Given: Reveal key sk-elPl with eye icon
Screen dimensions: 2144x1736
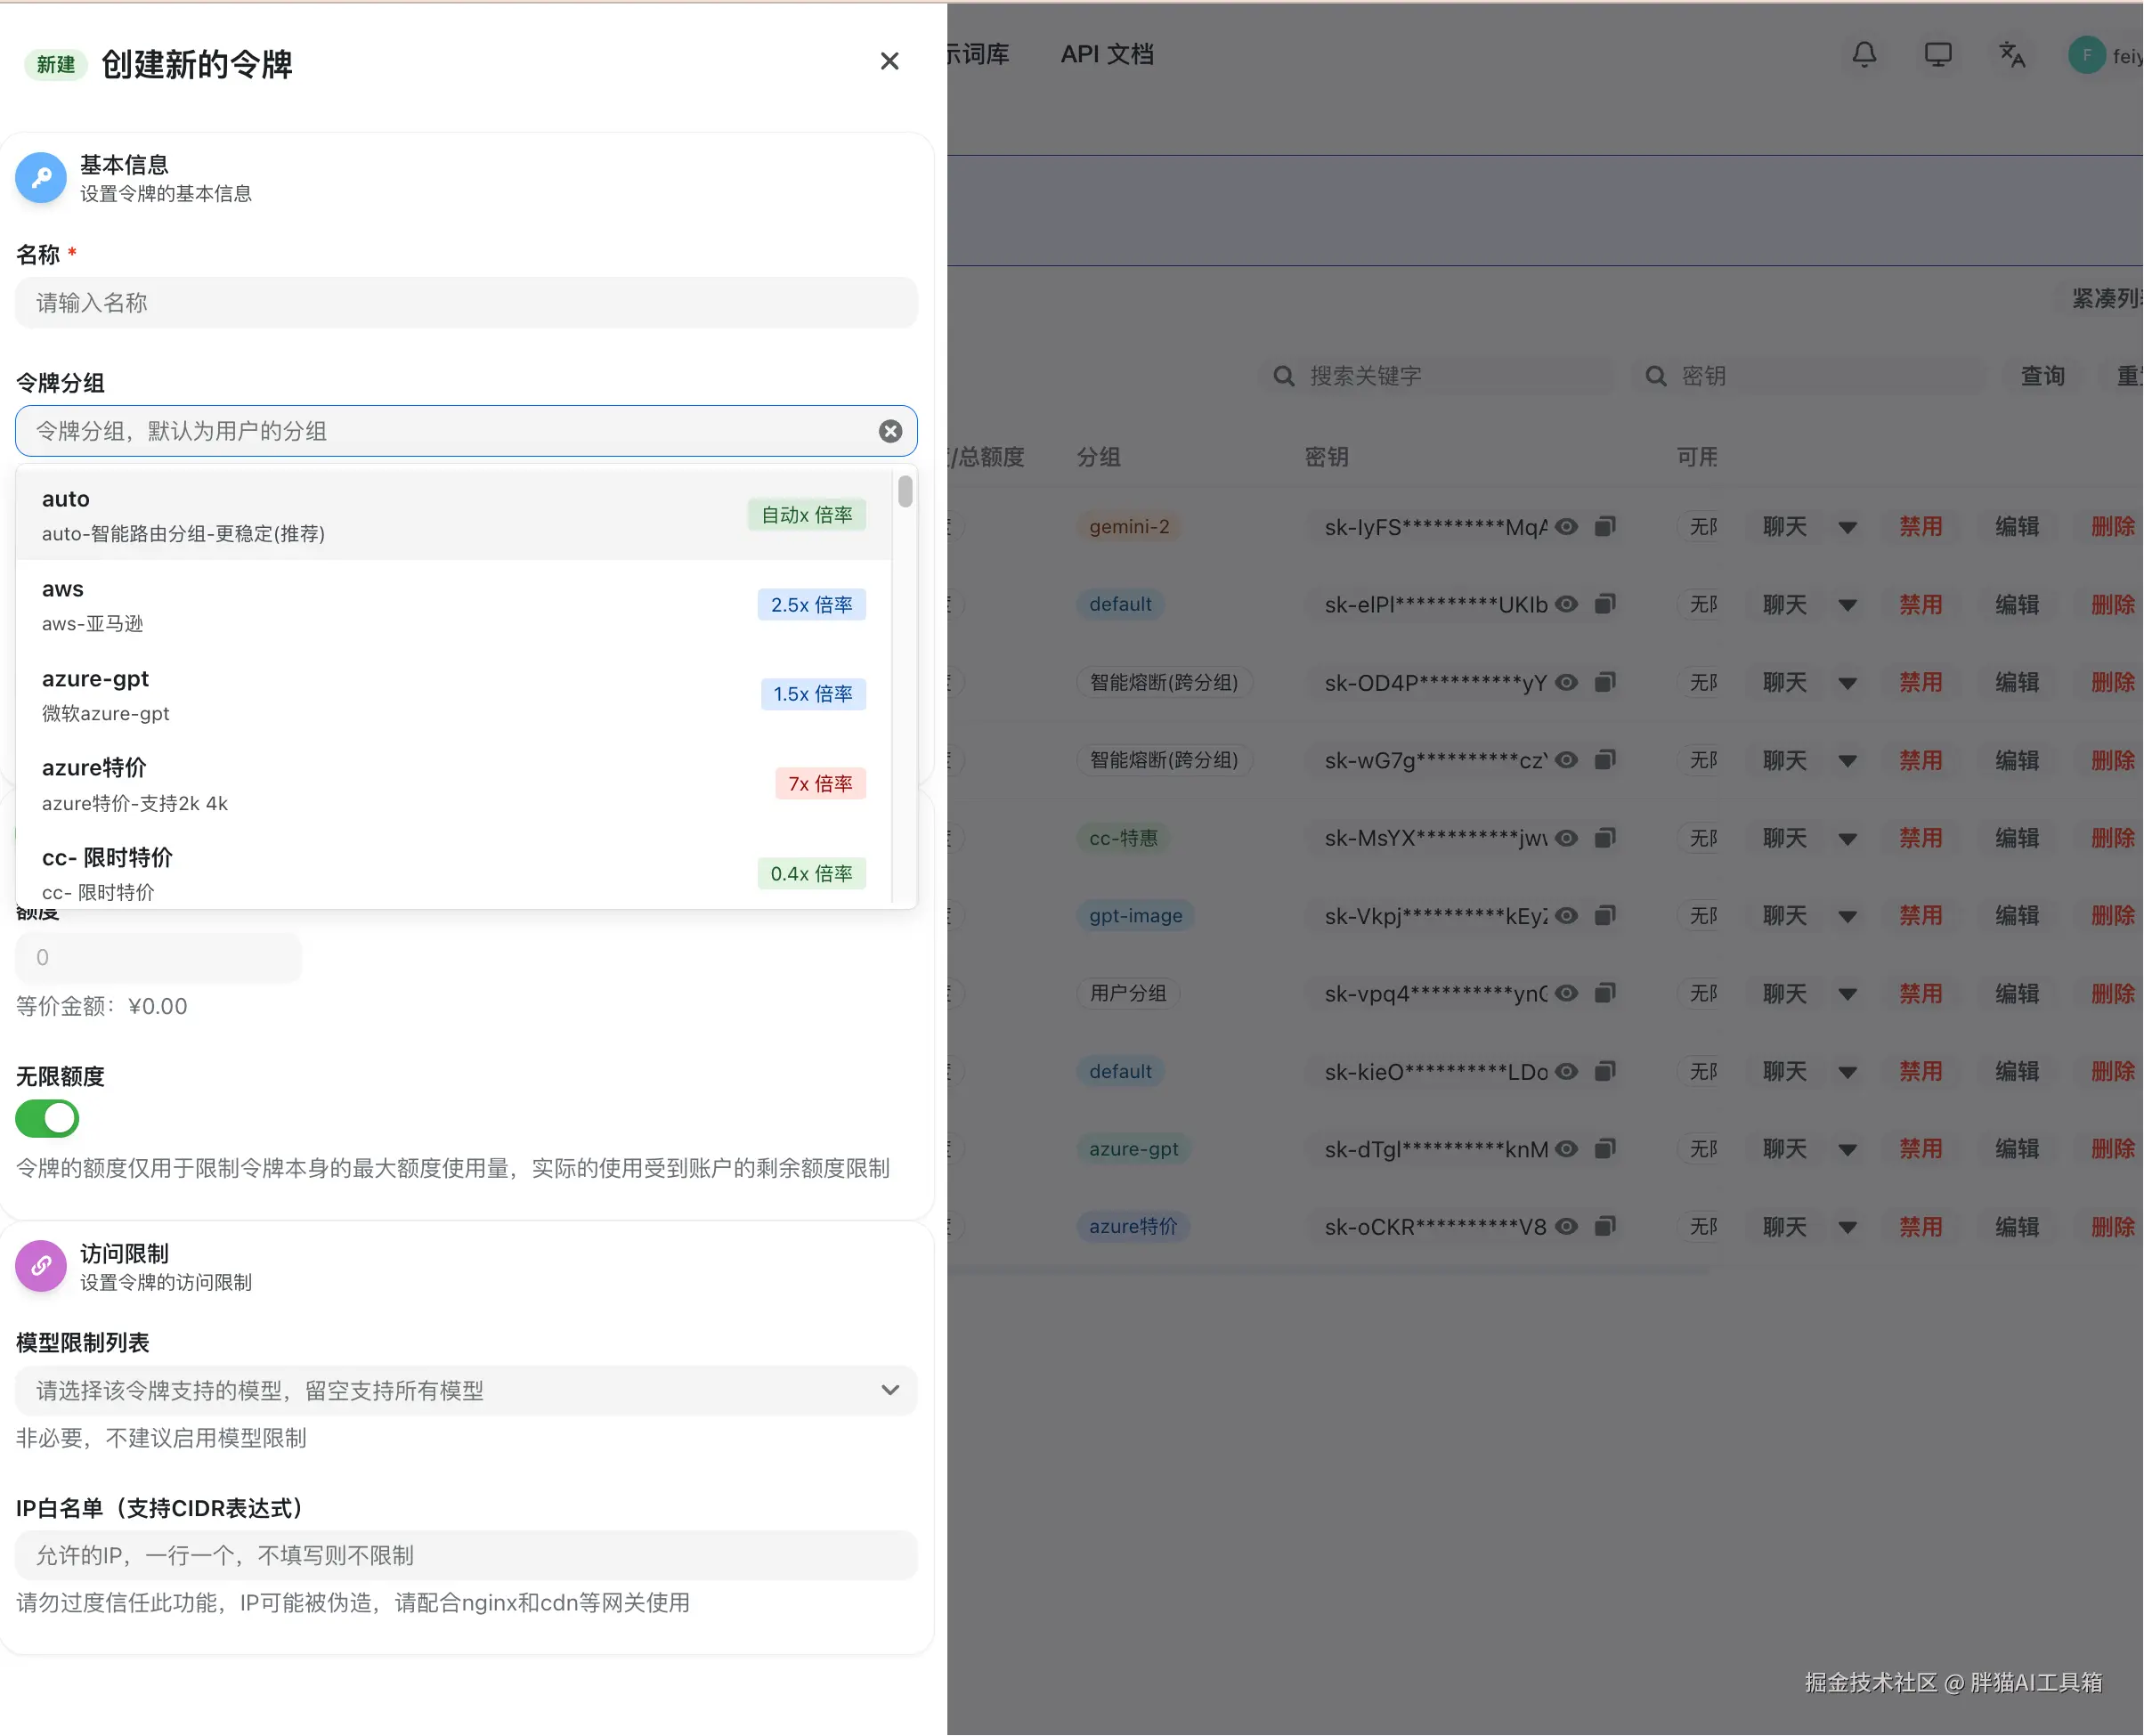Looking at the screenshot, I should [1566, 604].
